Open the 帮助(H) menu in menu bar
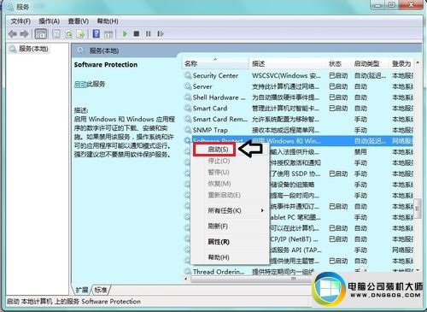The image size is (427, 312). pos(108,21)
